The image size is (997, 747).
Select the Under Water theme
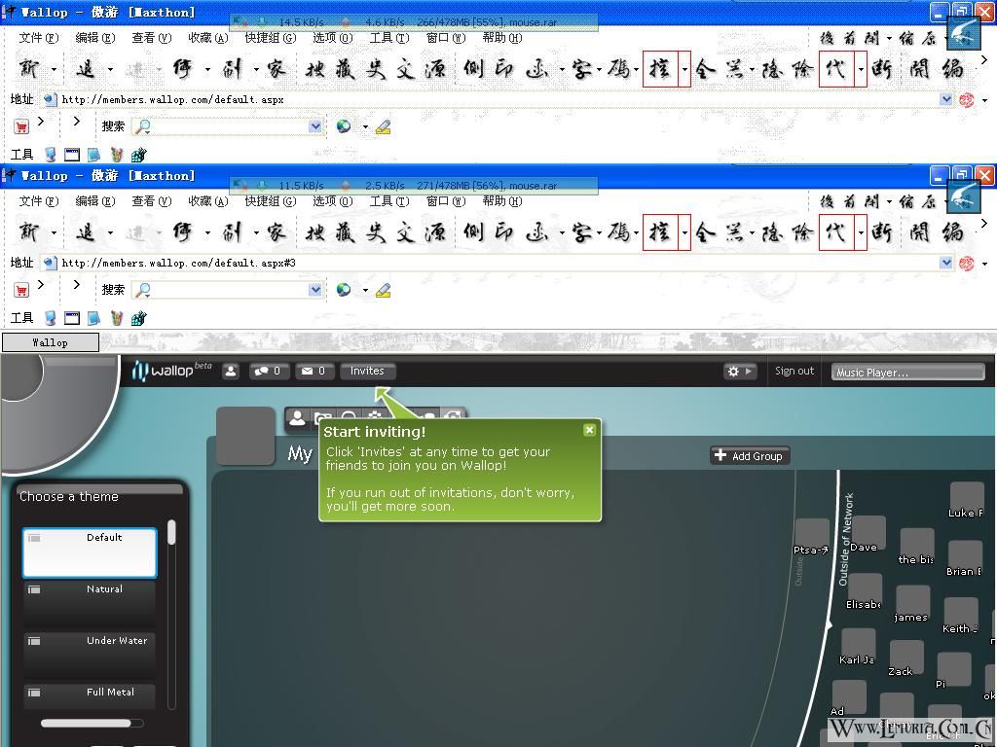click(x=90, y=655)
